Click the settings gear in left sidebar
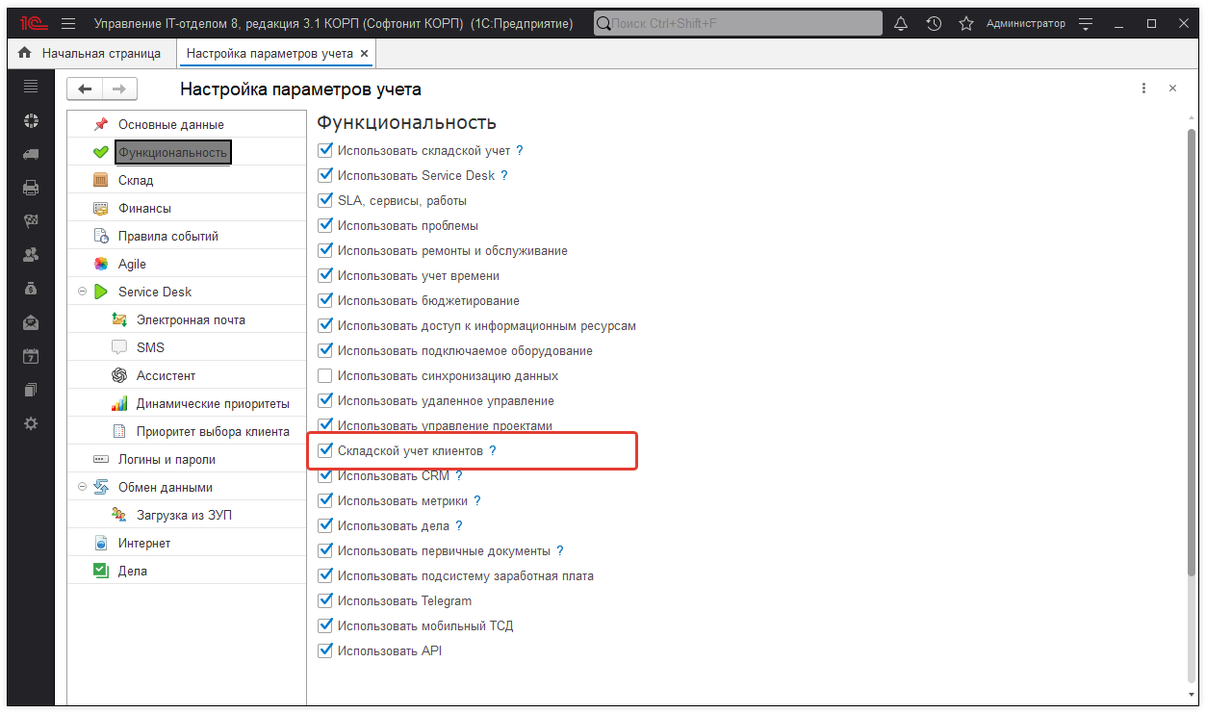 31,423
